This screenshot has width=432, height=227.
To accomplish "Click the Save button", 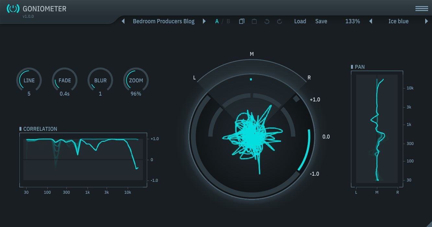I will pyautogui.click(x=321, y=21).
